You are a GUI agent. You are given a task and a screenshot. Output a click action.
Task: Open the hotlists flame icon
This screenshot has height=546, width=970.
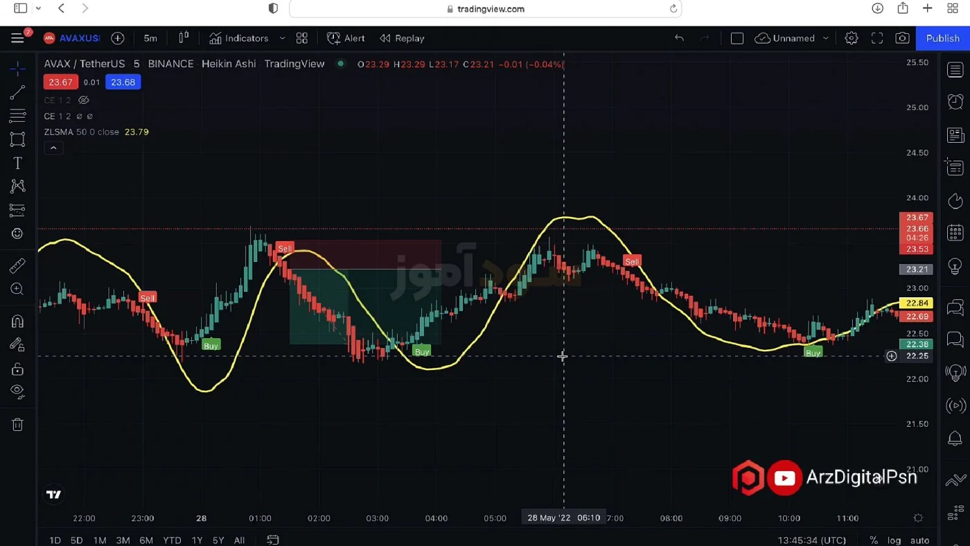pyautogui.click(x=955, y=201)
